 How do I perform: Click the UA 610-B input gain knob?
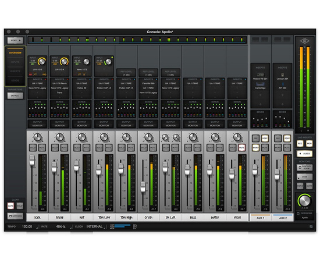pos(42,61)
